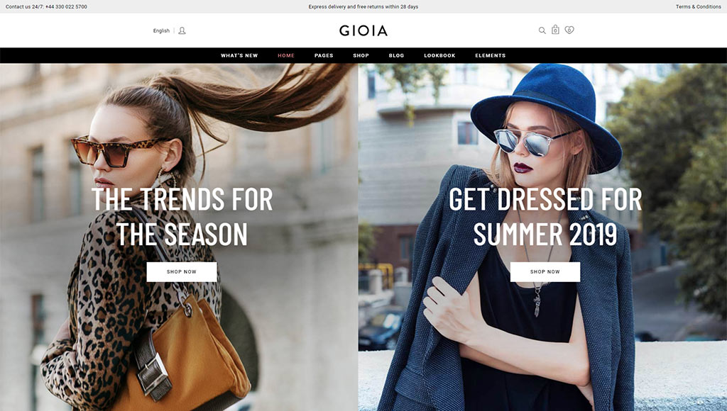Go to the GIOIA logo homepage
Image resolution: width=727 pixels, height=411 pixels.
click(x=363, y=30)
